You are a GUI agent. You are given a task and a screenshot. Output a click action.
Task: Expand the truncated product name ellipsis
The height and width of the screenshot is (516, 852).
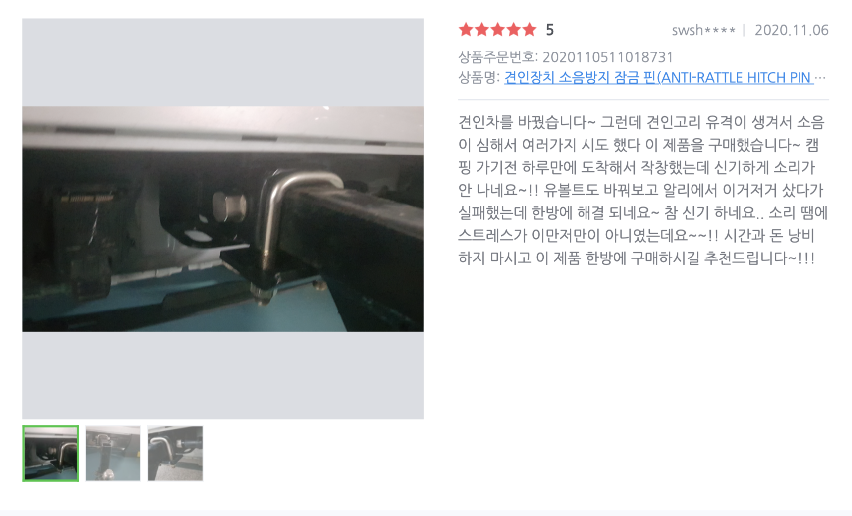point(821,78)
